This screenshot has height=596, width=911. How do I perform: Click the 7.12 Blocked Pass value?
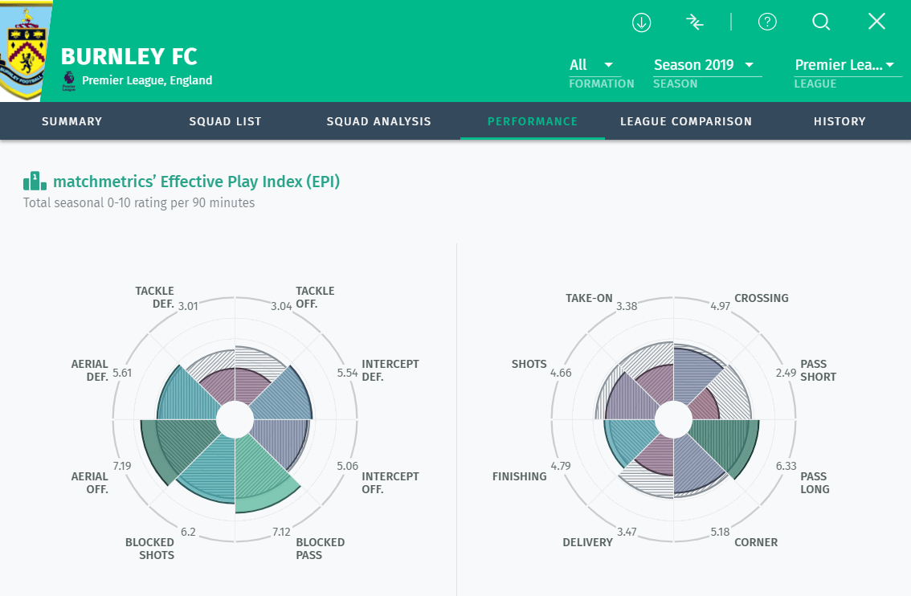point(281,532)
